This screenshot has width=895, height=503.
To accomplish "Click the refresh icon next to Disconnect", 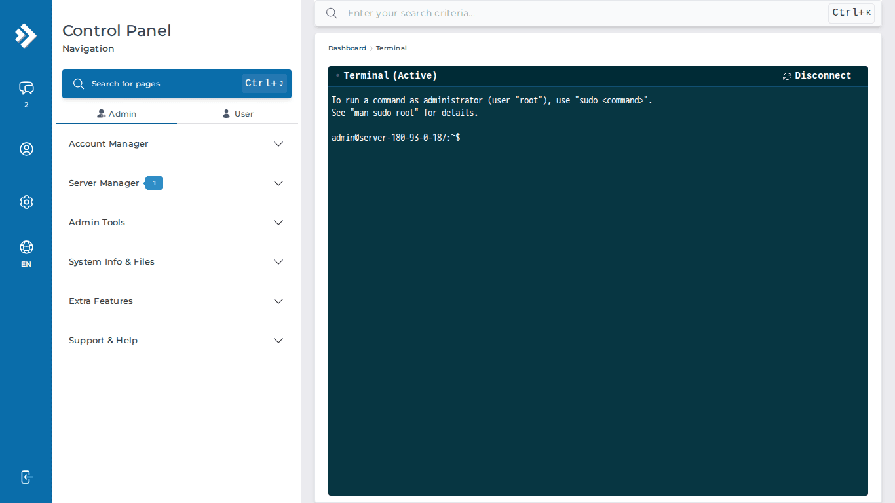I will click(787, 75).
